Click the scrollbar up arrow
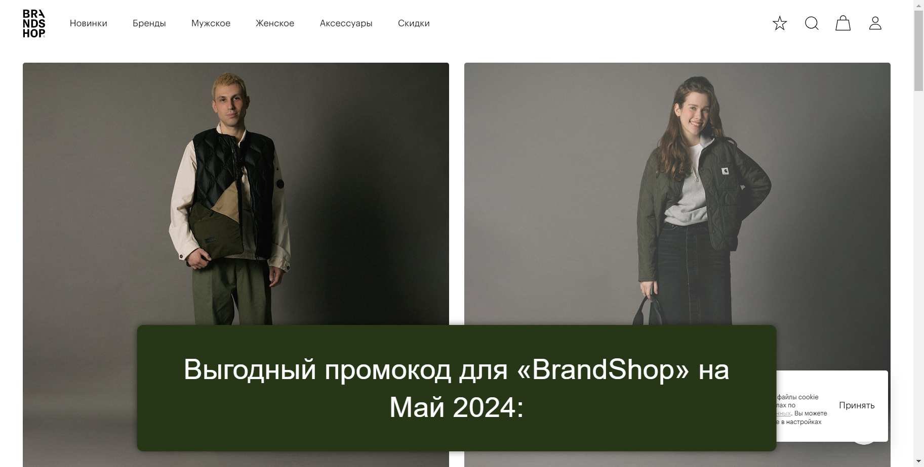Screen dimensions: 924x467 [x=918, y=5]
